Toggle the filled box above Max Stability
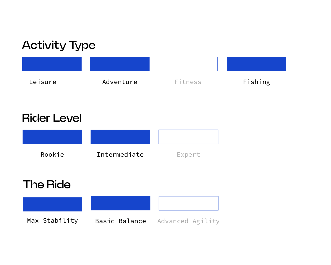 click(x=52, y=204)
